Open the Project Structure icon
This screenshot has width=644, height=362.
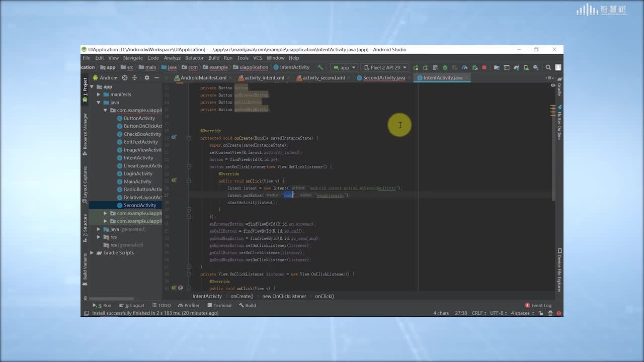497,67
